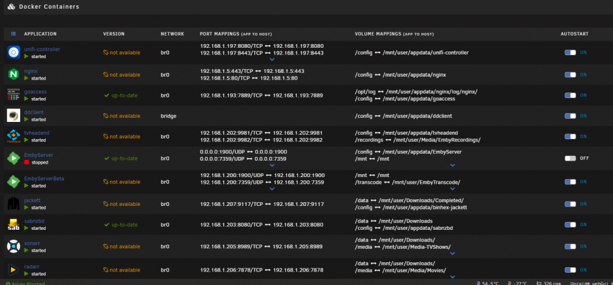
Task: Click the tvheadend container icon
Action: tap(13, 137)
